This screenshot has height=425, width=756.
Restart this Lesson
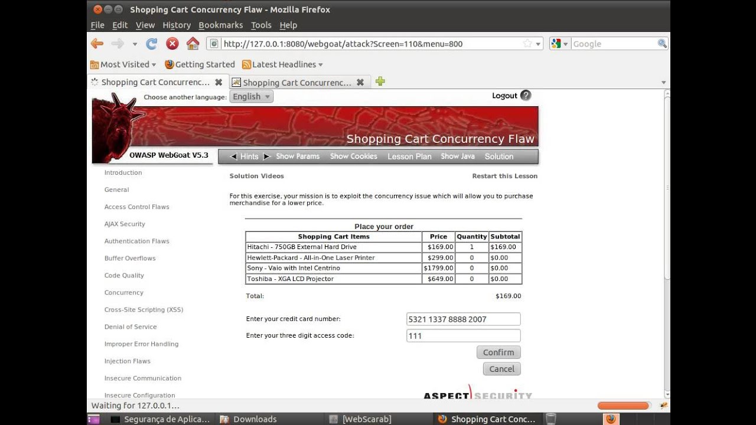click(x=505, y=176)
